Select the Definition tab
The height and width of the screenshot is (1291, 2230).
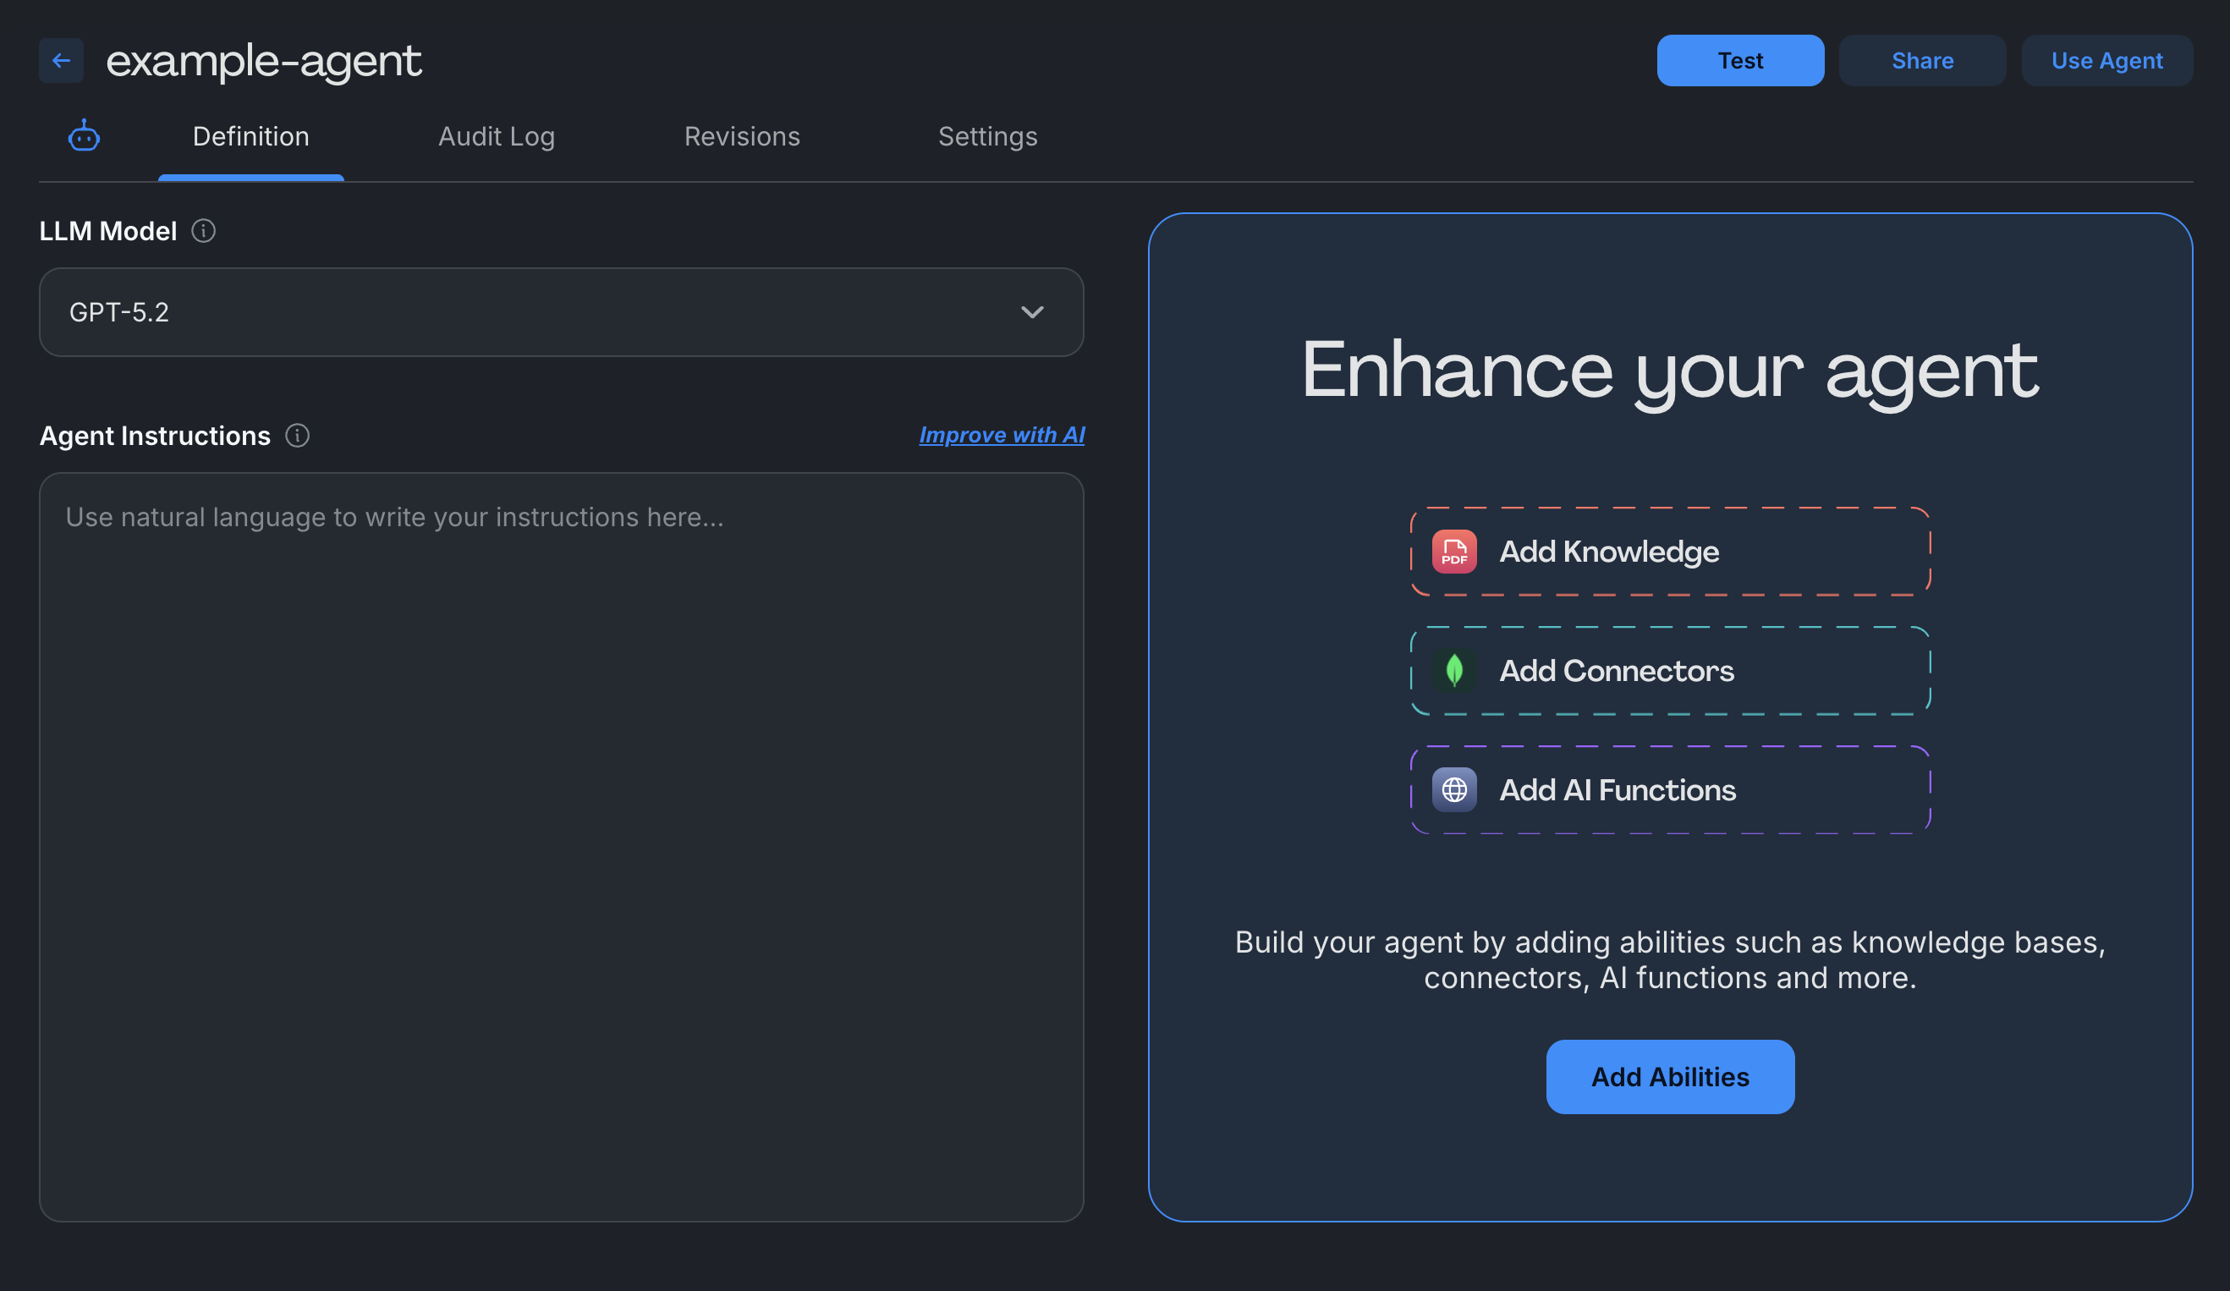pyautogui.click(x=250, y=137)
